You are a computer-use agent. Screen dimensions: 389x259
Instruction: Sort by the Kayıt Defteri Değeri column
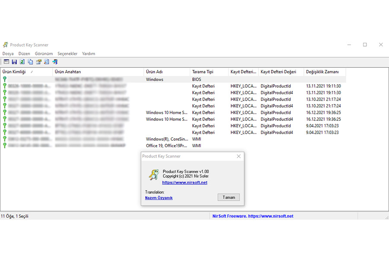tap(281, 72)
